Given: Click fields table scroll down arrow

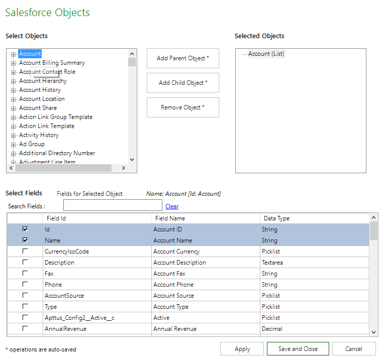Looking at the screenshot, I should coord(374,332).
